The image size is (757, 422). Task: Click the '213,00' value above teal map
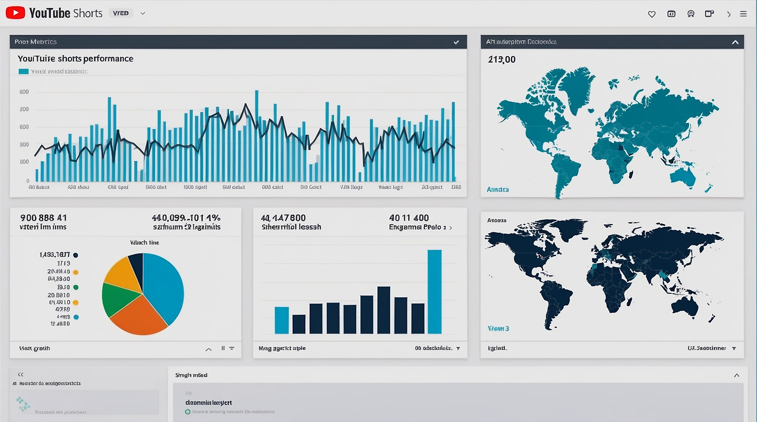coord(502,59)
